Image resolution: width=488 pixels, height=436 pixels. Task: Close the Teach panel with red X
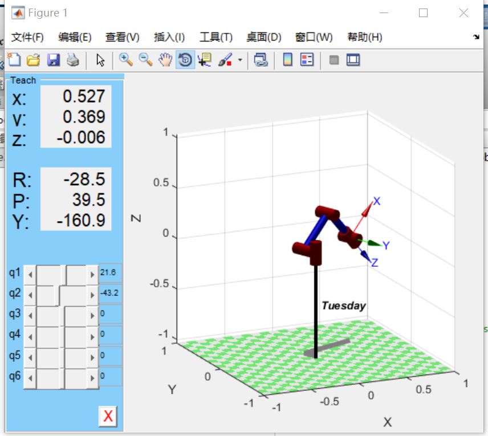[108, 416]
